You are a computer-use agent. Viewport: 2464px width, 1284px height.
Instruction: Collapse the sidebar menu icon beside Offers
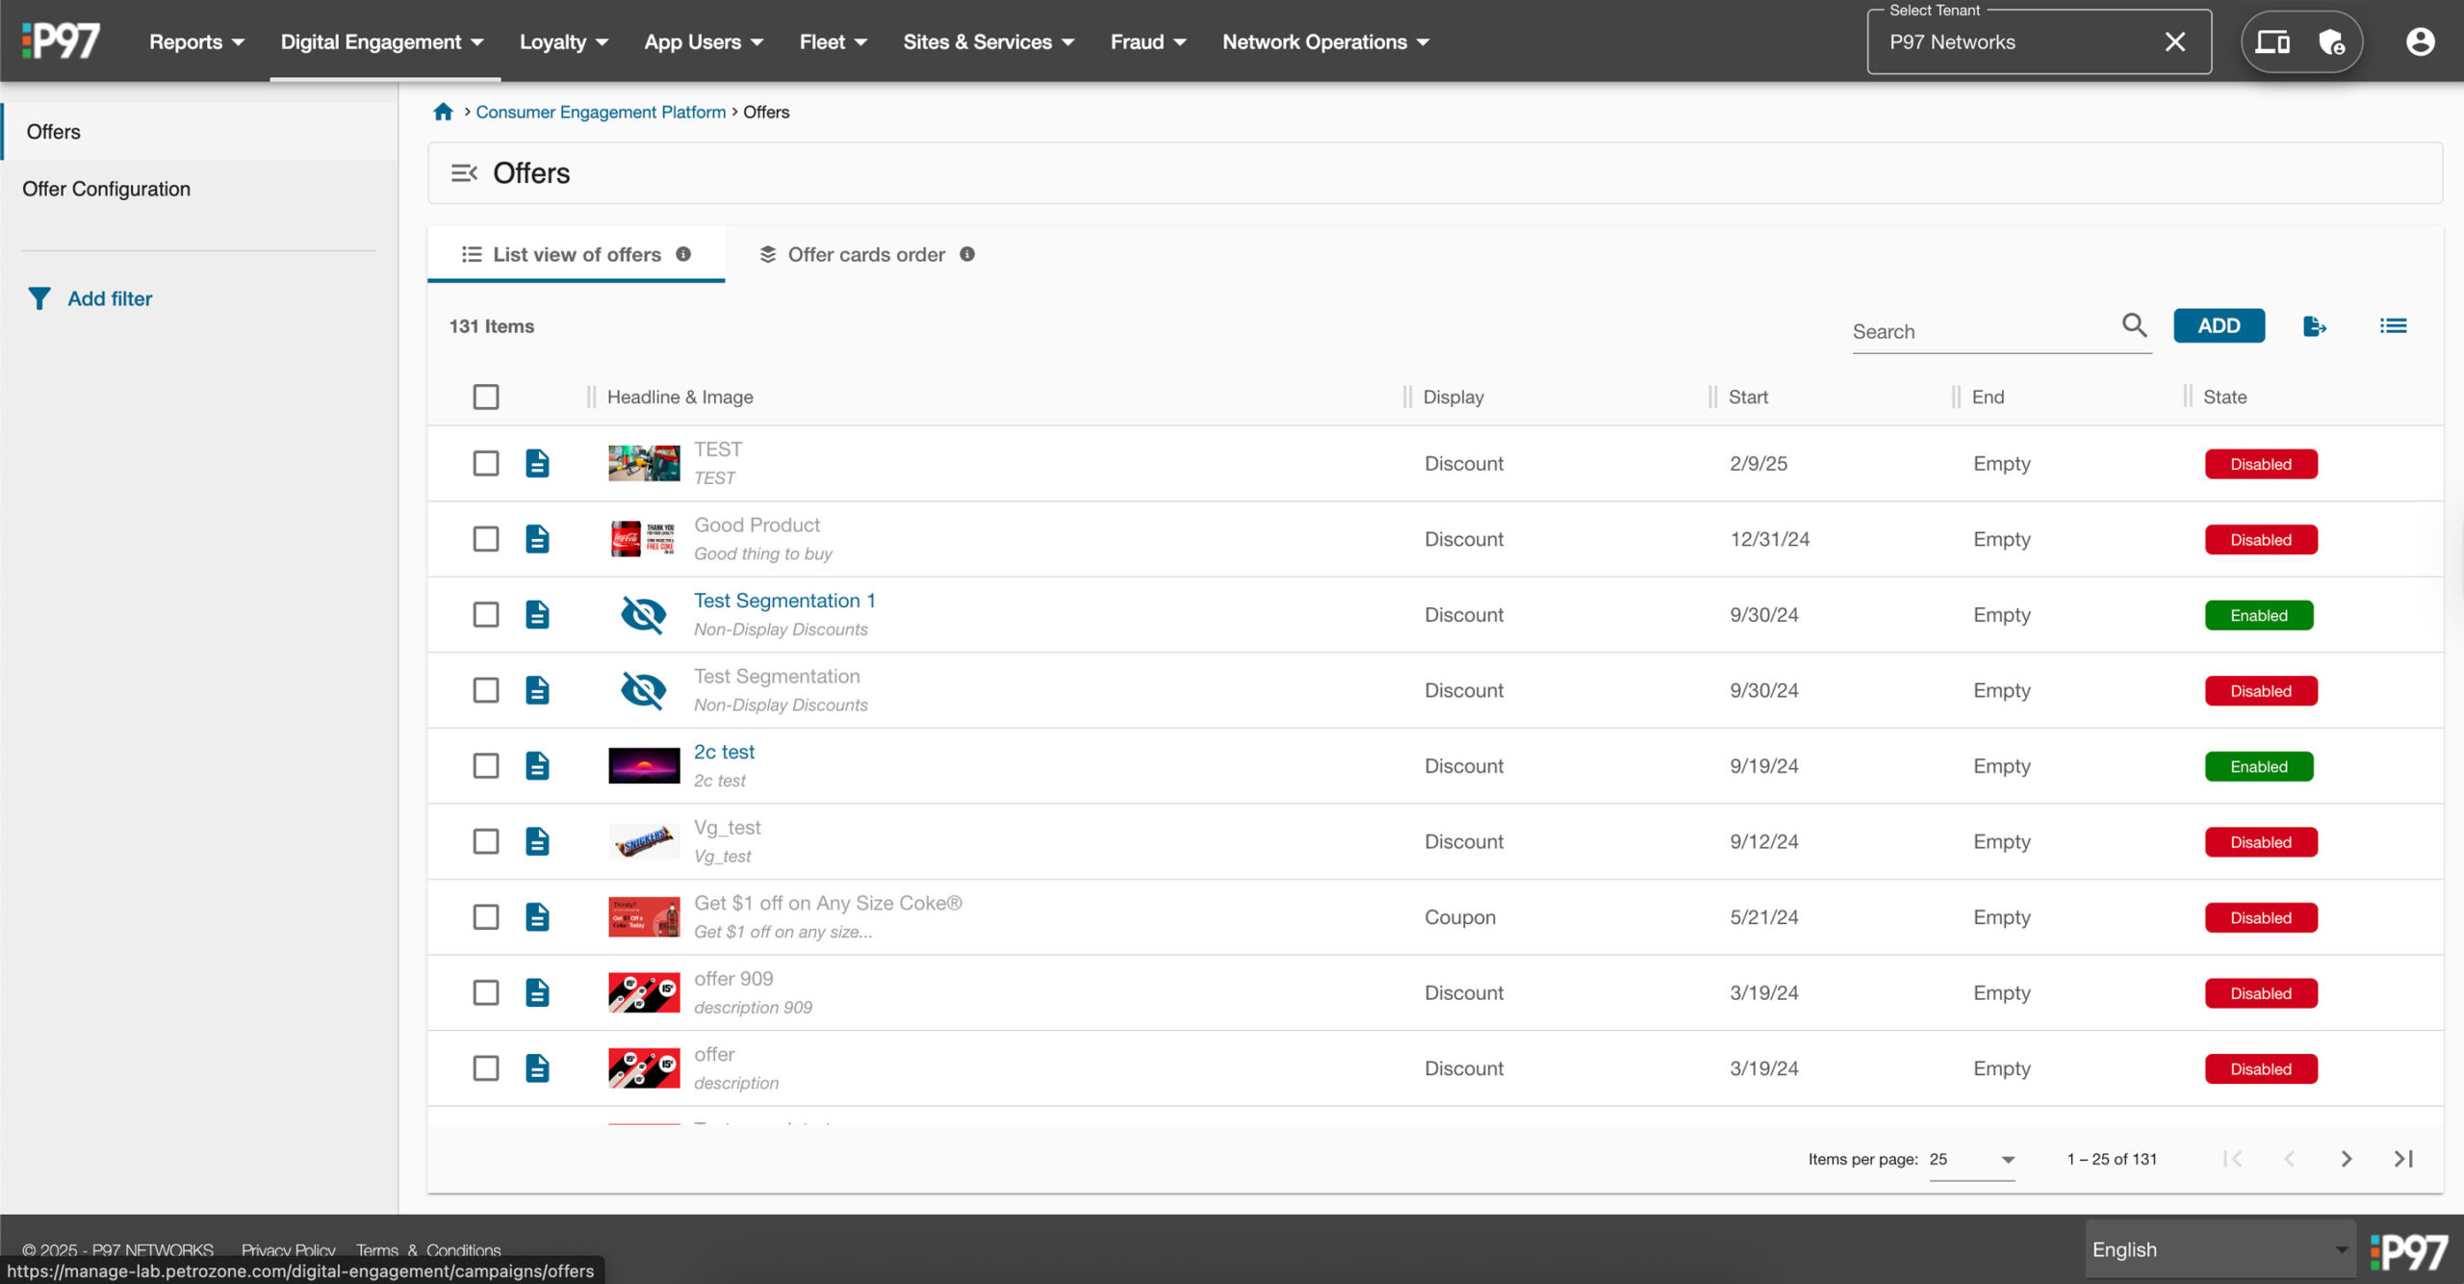coord(464,173)
